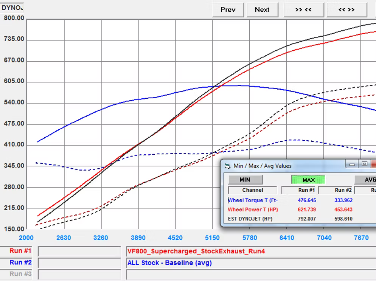The height and width of the screenshot is (281, 376).
Task: Select the Wheel Torque T channel row
Action: (252, 200)
